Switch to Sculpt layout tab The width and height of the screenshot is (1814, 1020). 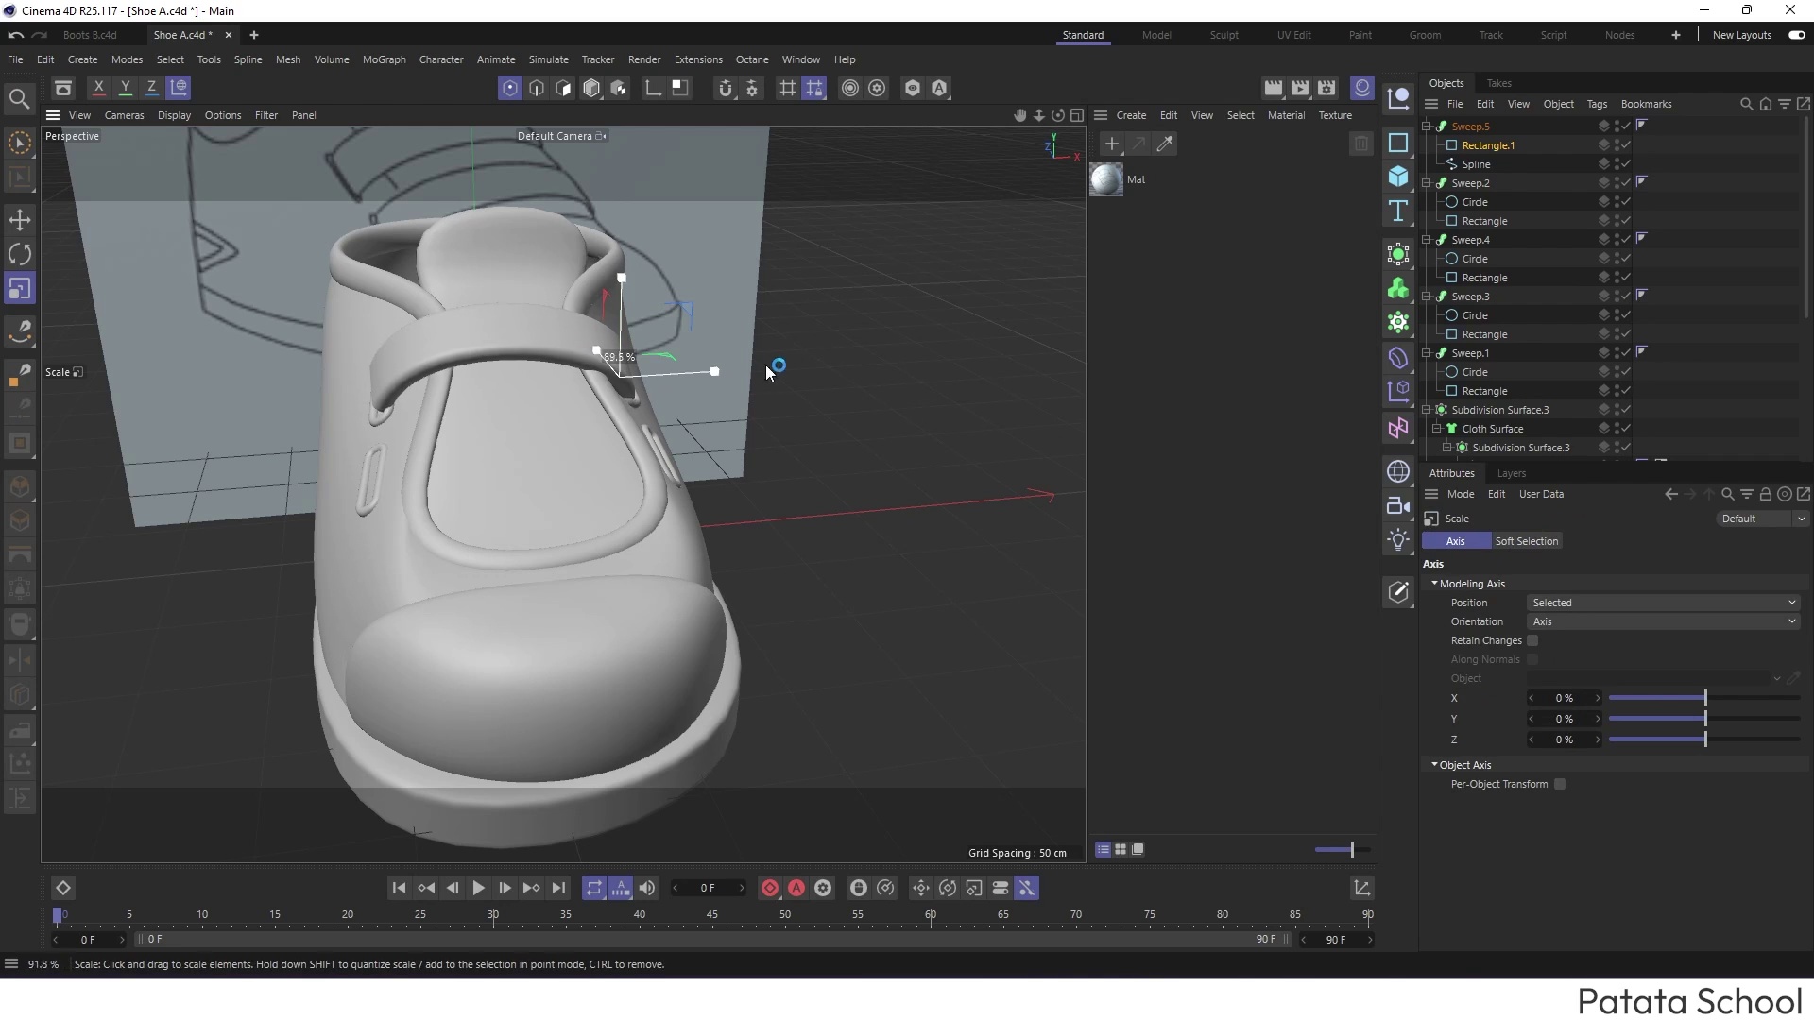1224,35
